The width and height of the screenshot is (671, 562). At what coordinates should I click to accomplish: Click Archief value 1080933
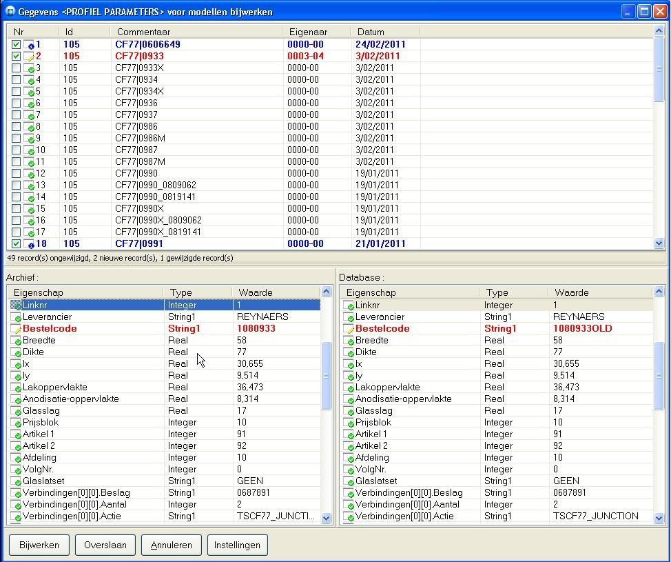[x=256, y=328]
